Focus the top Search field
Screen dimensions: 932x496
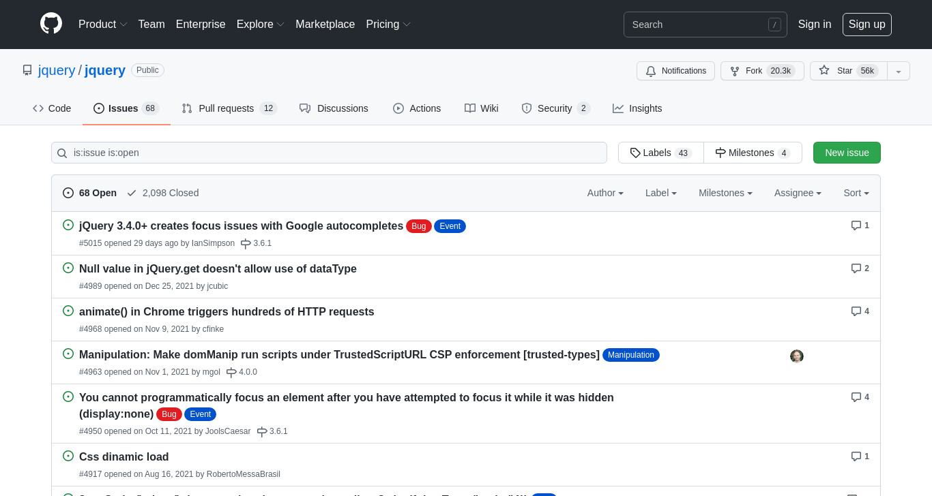(x=705, y=25)
